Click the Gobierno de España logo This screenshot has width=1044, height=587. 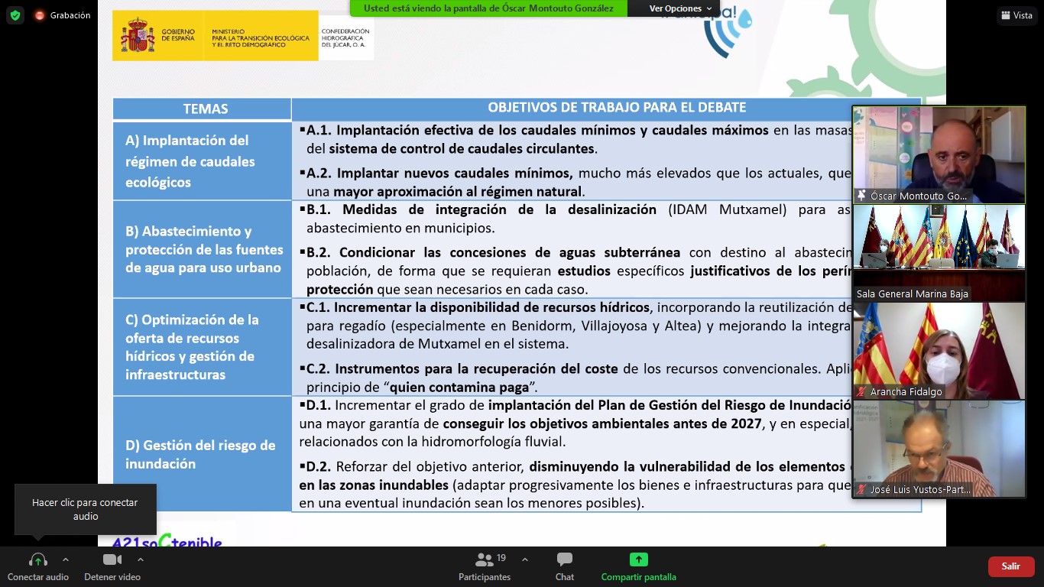point(158,35)
